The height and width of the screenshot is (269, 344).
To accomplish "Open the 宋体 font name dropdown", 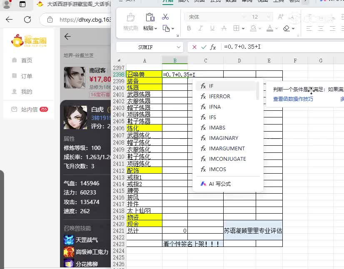I will (244, 17).
